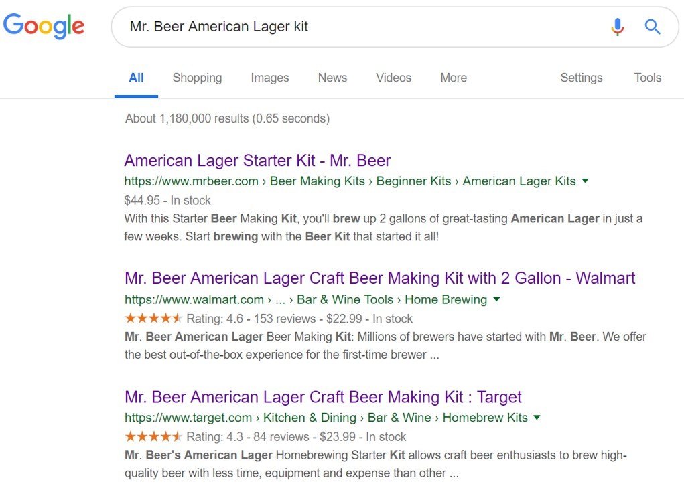Click "Rating: 4.3 - 84 reviews" text
The width and height of the screenshot is (684, 488).
click(x=248, y=436)
